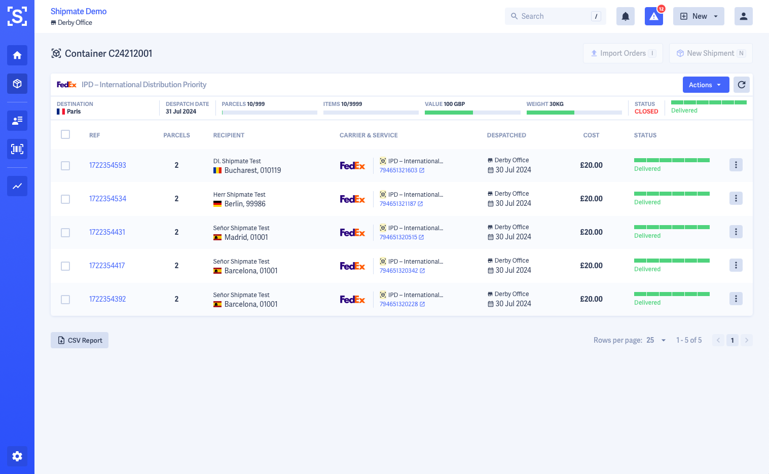Go to previous page chevron
Image resolution: width=769 pixels, height=474 pixels.
(718, 340)
